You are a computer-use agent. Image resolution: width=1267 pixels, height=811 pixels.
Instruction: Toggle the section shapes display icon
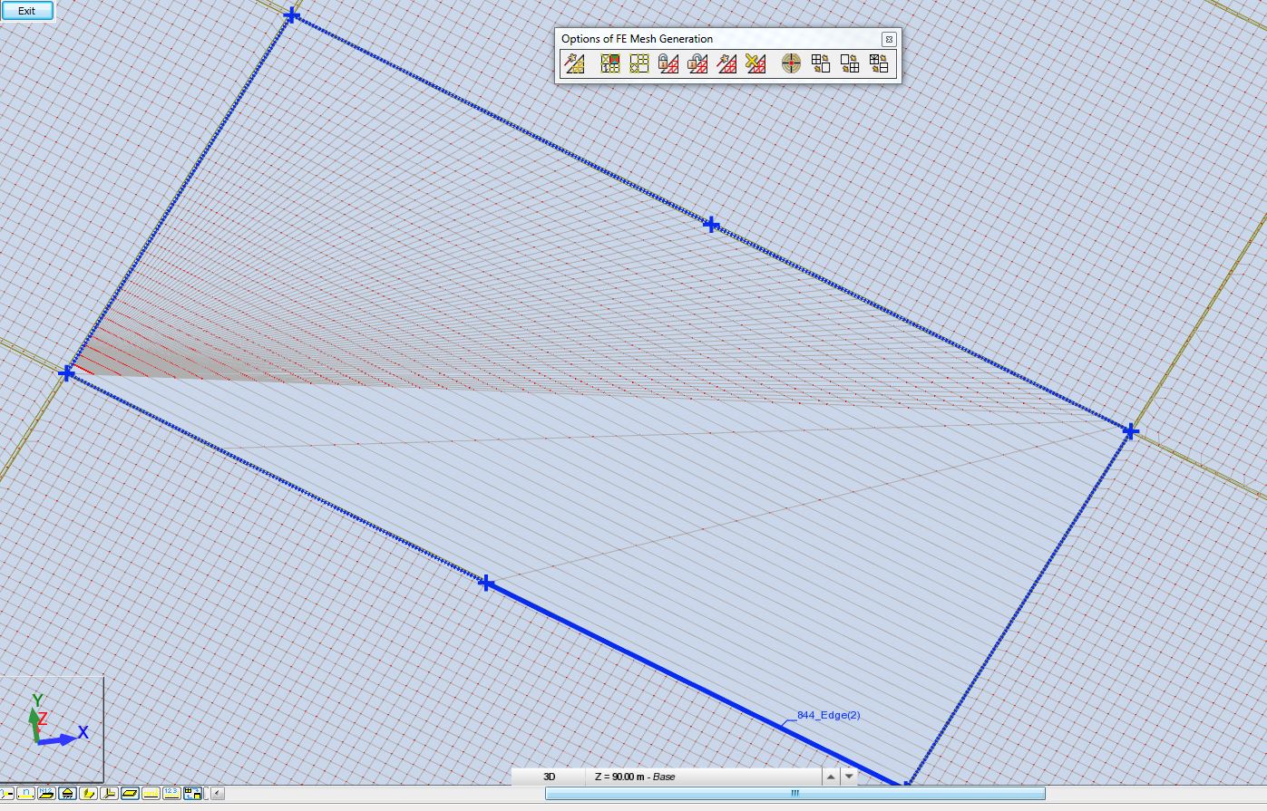click(x=88, y=794)
